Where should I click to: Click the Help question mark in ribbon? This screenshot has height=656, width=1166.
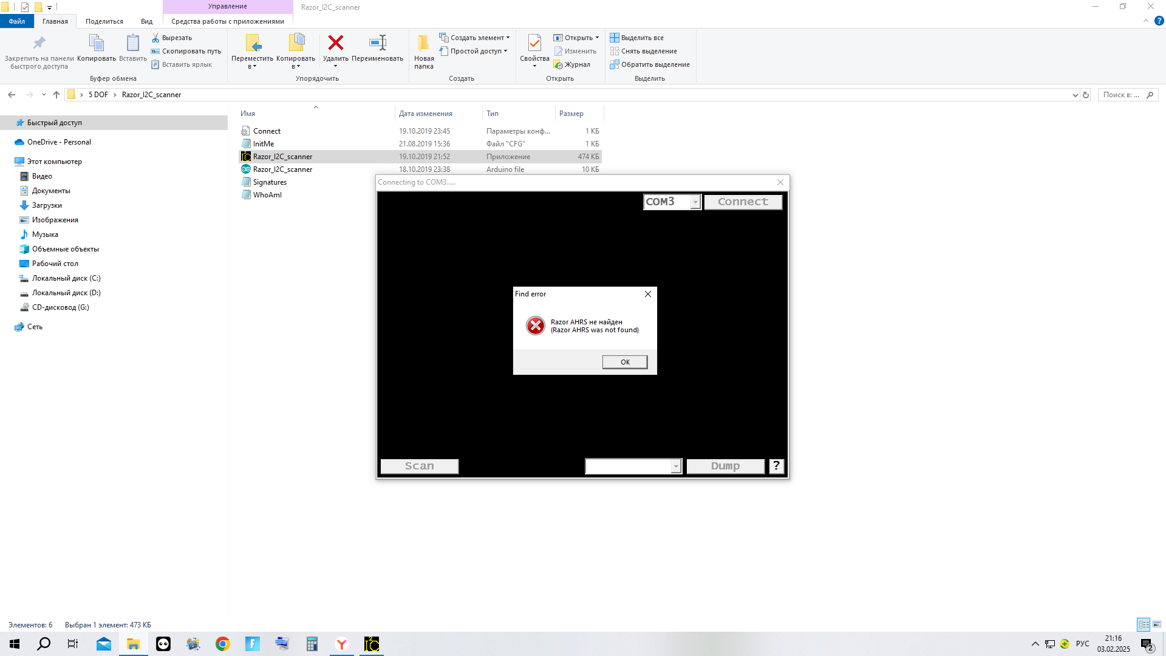coord(1159,21)
